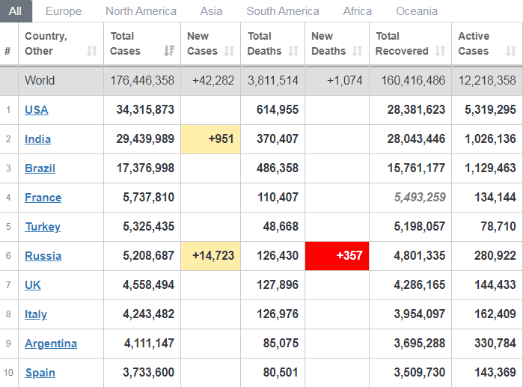
Task: Click UK total cases 4,558,494
Action: click(x=148, y=285)
